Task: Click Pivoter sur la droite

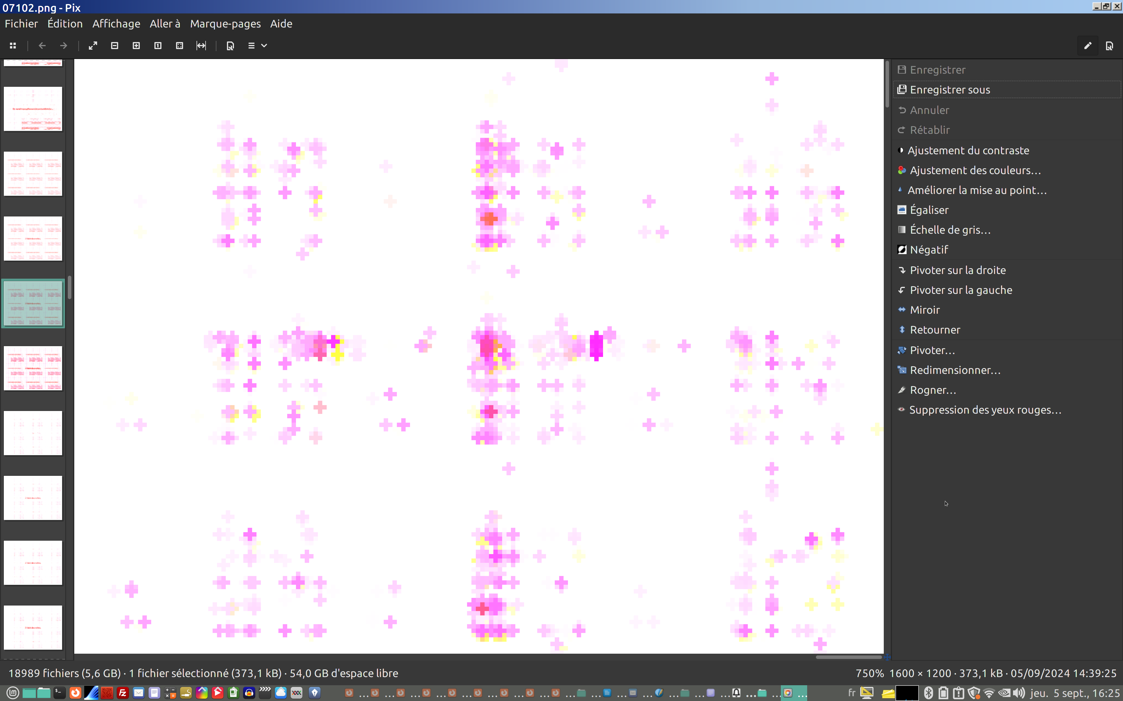Action: click(957, 270)
